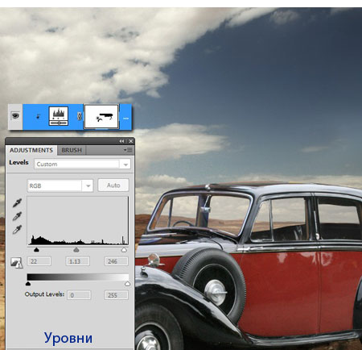Click the Output Levels field showing 0
The height and width of the screenshot is (350, 362).
click(x=79, y=295)
